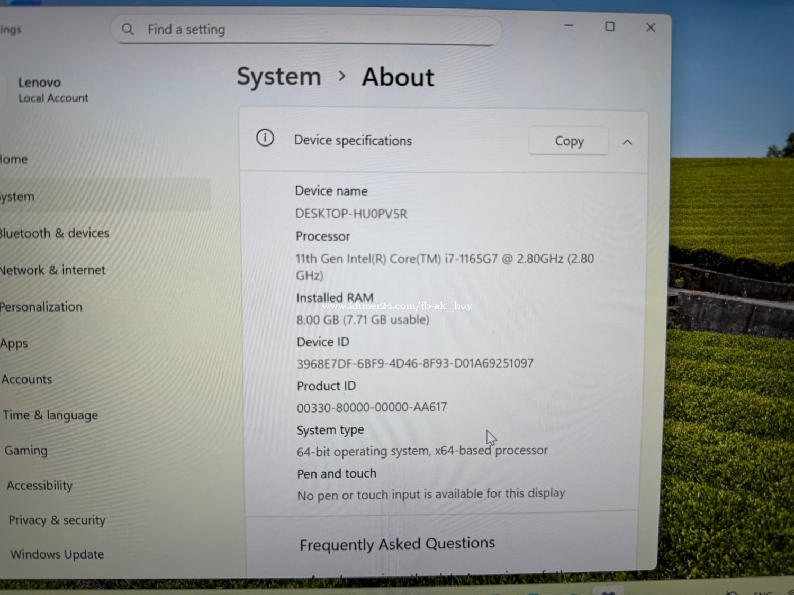Viewport: 794px width, 595px height.
Task: Maximize the Settings window
Action: tap(610, 26)
